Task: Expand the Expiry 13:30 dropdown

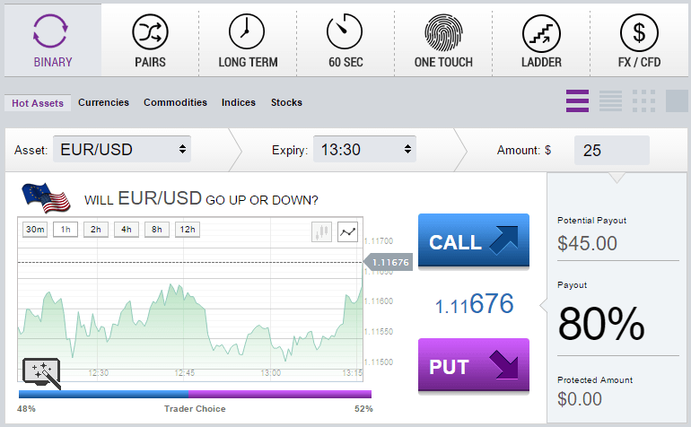Action: pyautogui.click(x=364, y=150)
